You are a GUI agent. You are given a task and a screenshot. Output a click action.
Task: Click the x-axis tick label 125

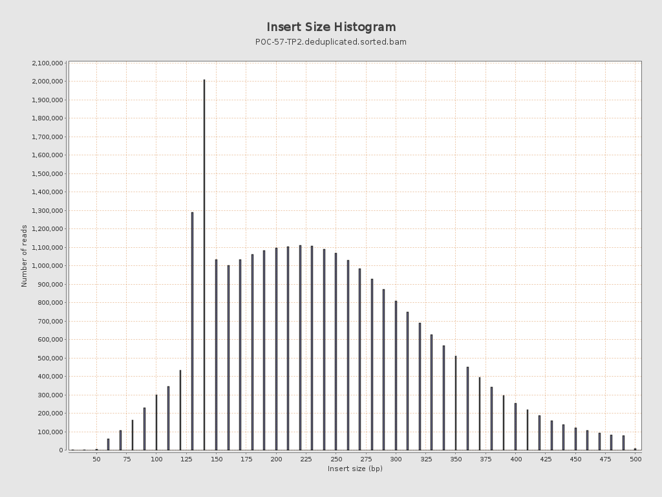pyautogui.click(x=187, y=459)
